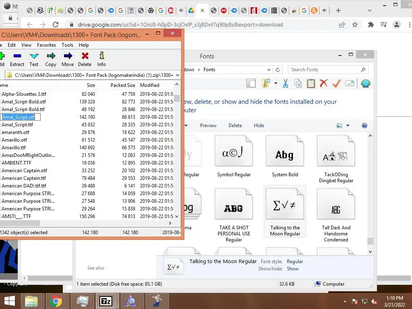Click the Properties card icon in Fonts toolbar
This screenshot has height=309, width=412.
point(350,84)
